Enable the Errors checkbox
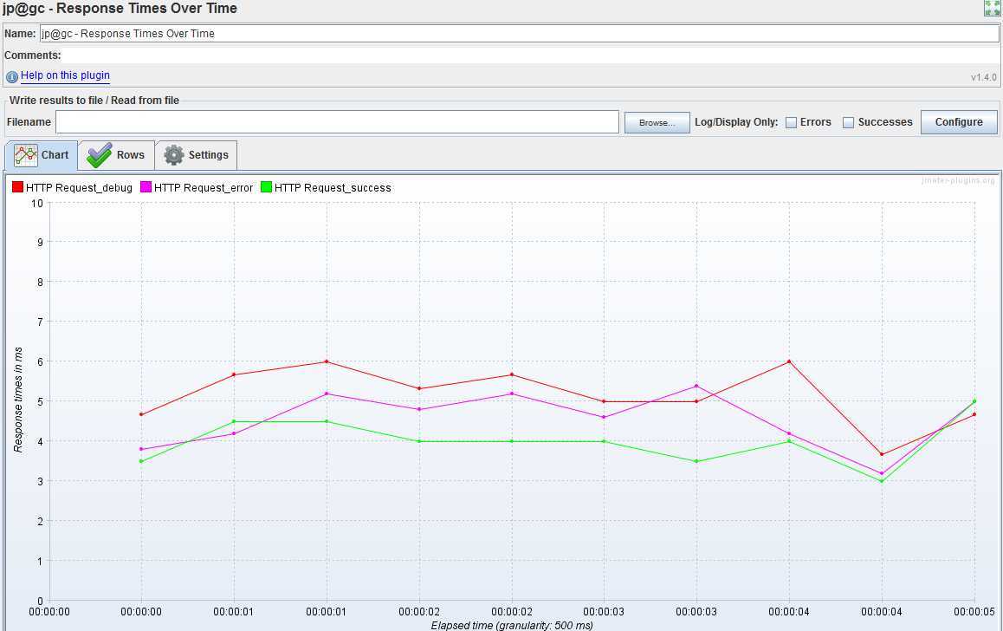Image resolution: width=1003 pixels, height=631 pixels. [x=792, y=122]
